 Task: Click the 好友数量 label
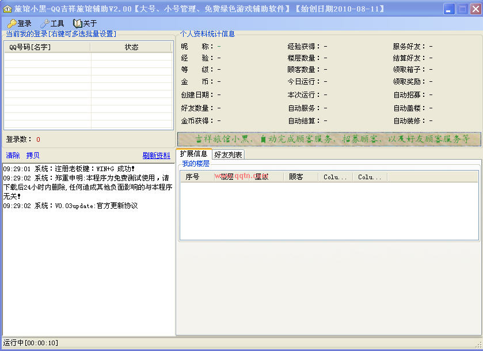(x=196, y=108)
